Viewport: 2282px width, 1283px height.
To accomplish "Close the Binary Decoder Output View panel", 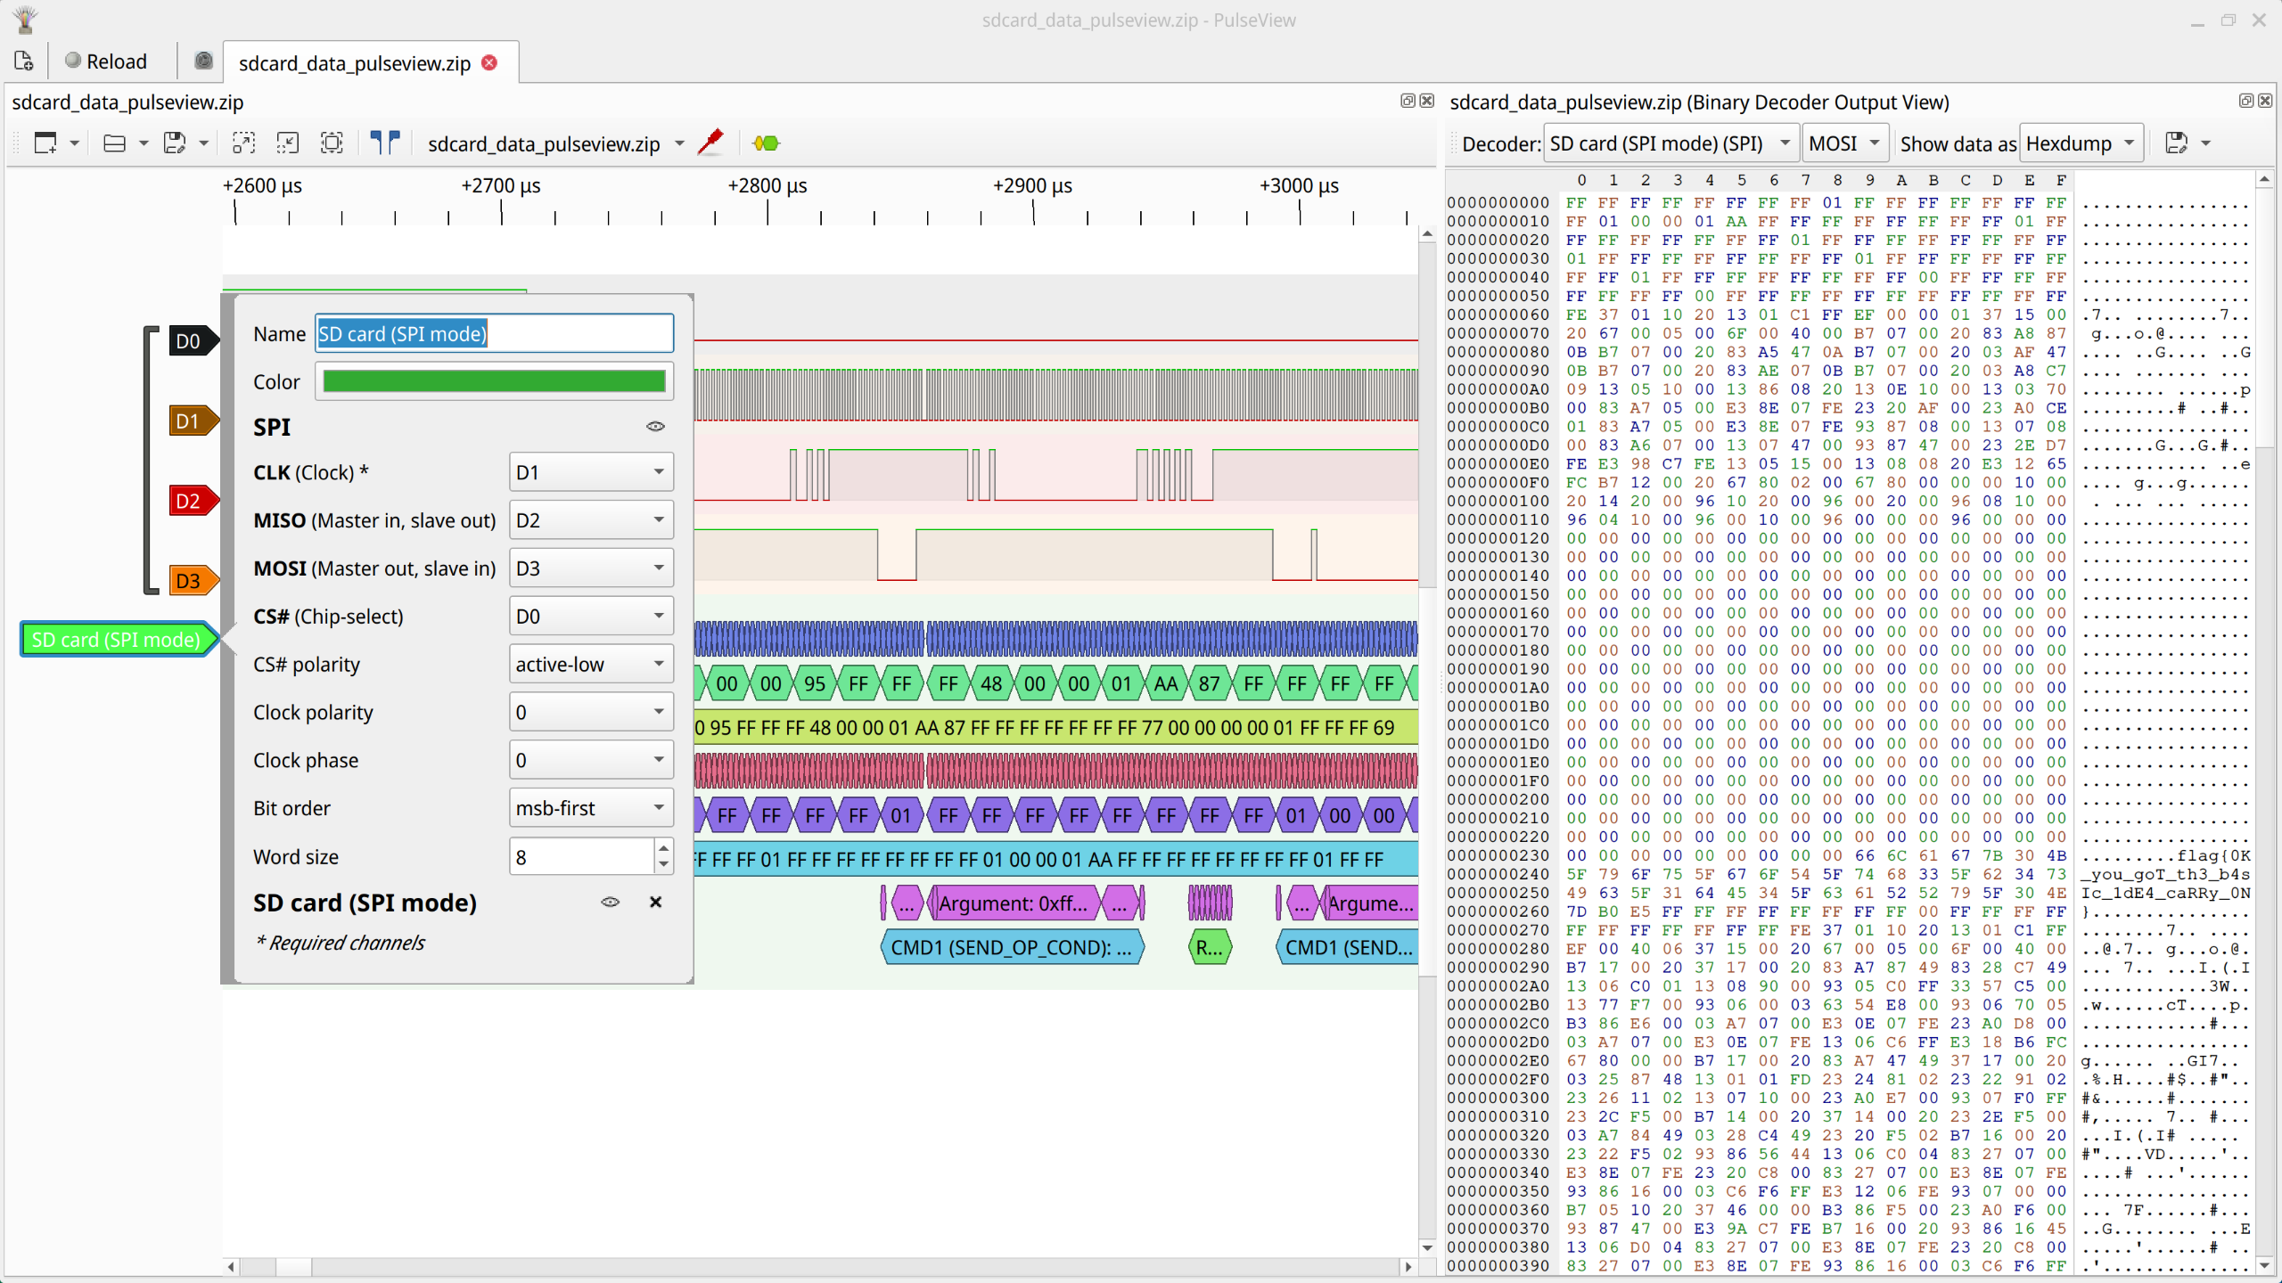I will (2265, 101).
